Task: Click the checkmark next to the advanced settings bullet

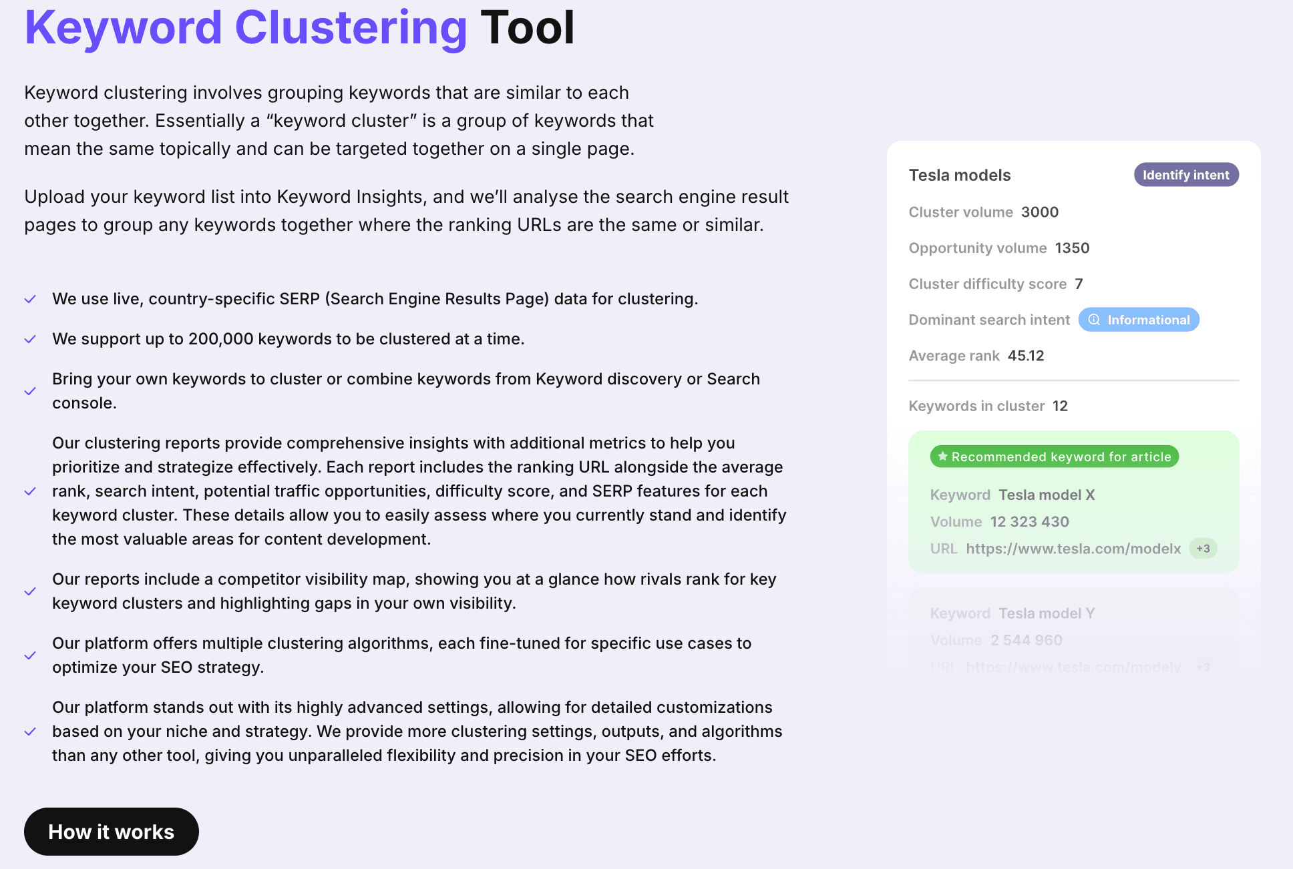Action: pyautogui.click(x=31, y=731)
